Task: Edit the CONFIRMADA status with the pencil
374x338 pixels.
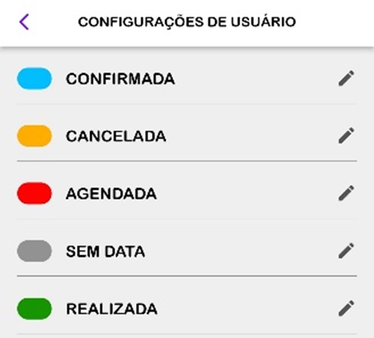Action: [x=346, y=79]
